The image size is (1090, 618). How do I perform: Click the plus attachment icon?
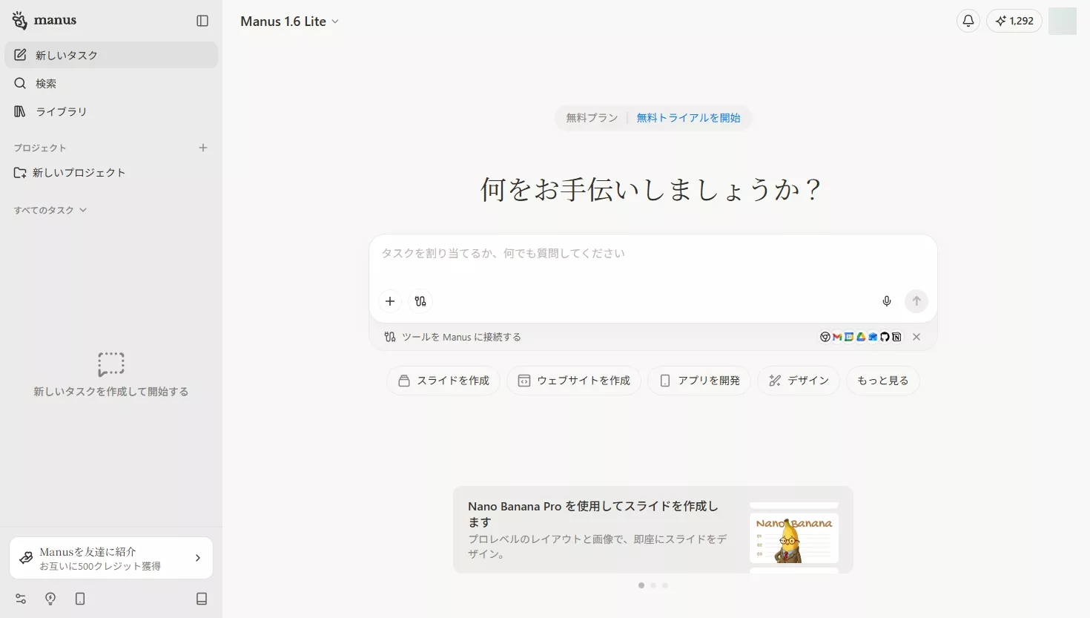click(390, 301)
